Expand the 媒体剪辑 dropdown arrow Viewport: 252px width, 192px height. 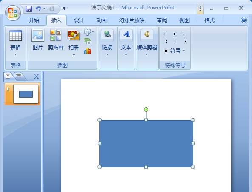147,55
